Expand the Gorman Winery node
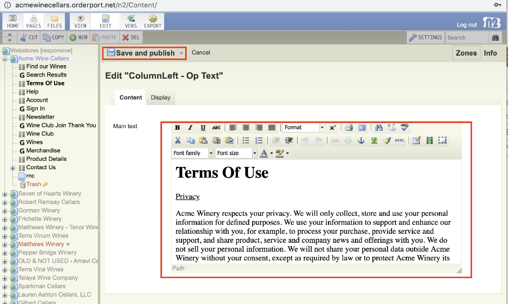Screen dimensions: 508x304 click(5, 211)
